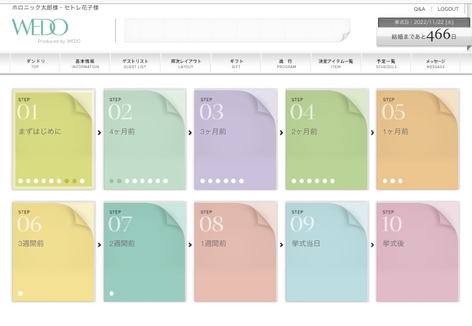Screen dimensions: 472x326
Task: Open the pink STEP 10 挙式後 card
Action: tap(417, 251)
